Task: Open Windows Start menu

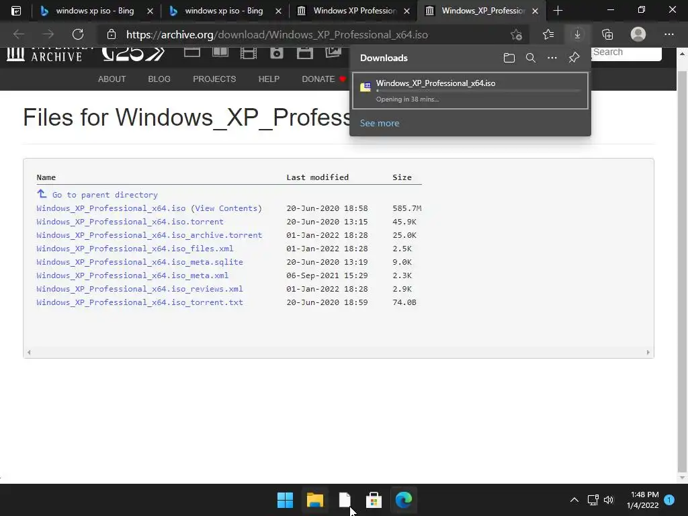Action: (x=285, y=500)
